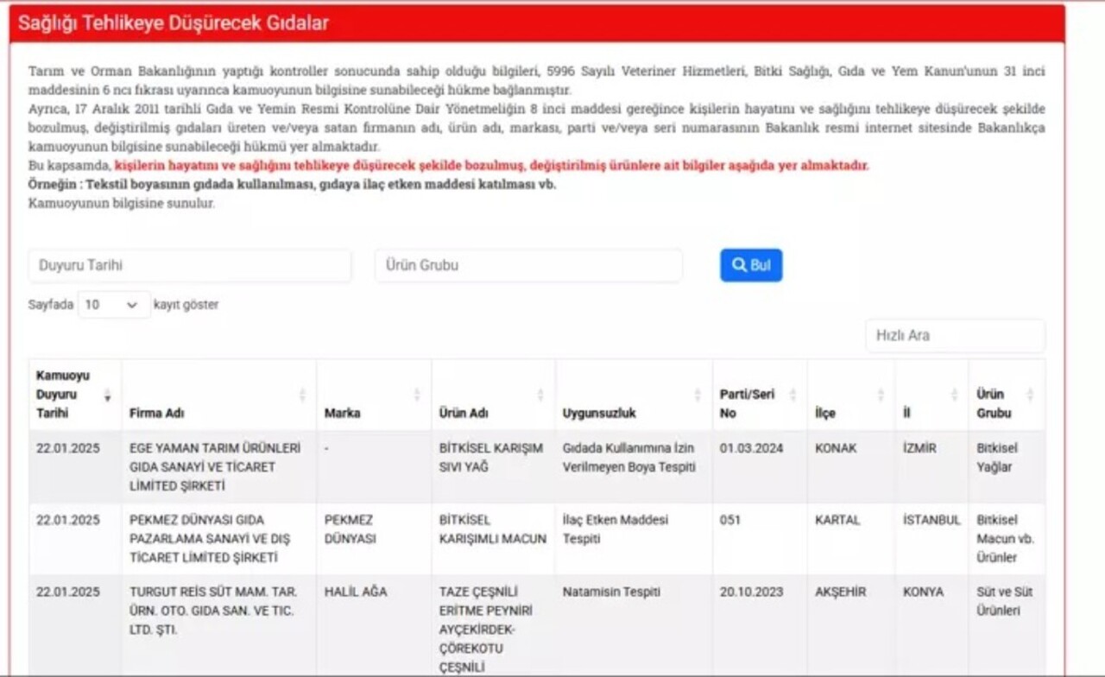
Task: Click batch number 01.03.2024 cell
Action: point(760,467)
